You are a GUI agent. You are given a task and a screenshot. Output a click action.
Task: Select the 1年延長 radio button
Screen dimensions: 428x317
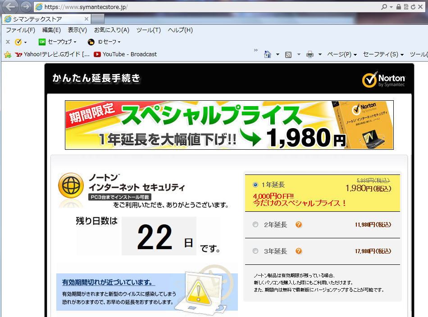[255, 185]
